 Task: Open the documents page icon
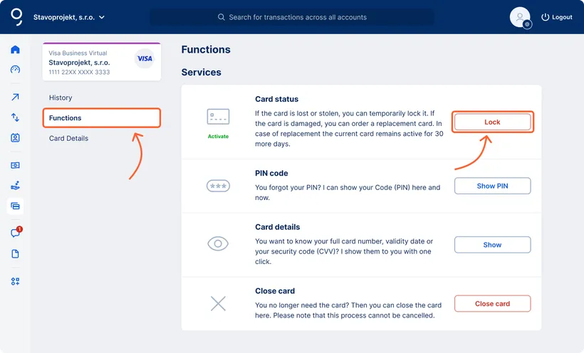15,254
